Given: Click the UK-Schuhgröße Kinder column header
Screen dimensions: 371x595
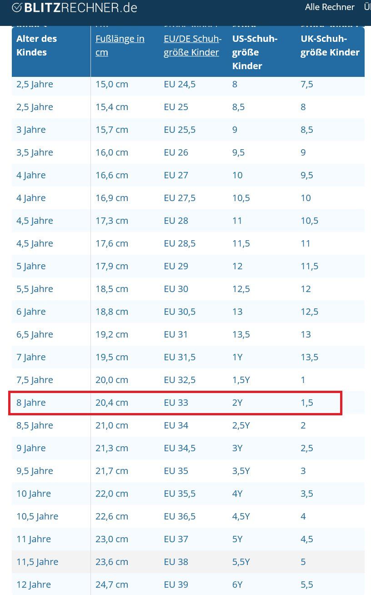Looking at the screenshot, I should point(330,45).
